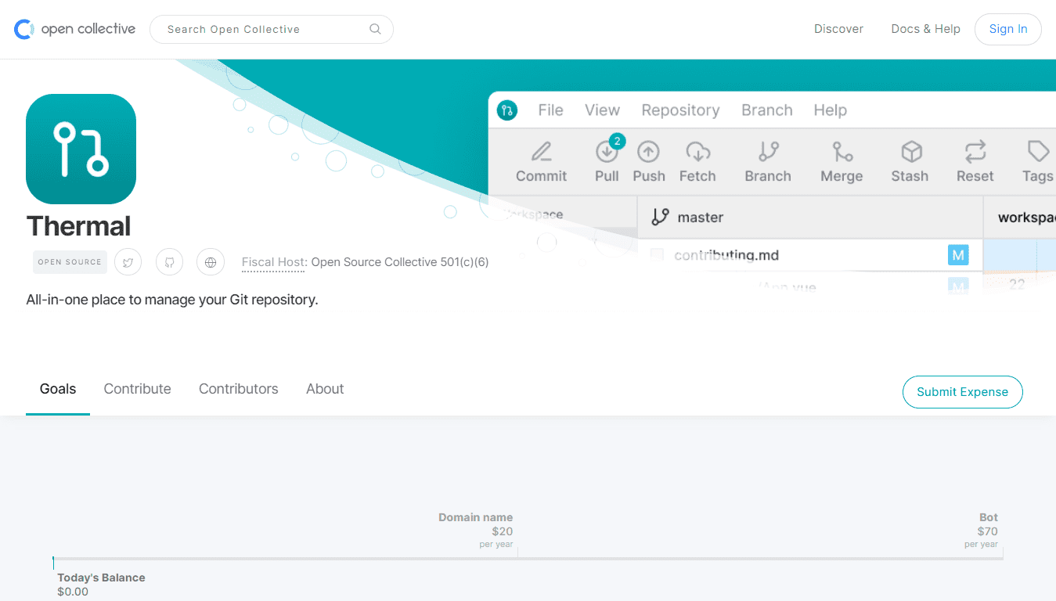
Task: Click the Tags icon in banner
Action: [x=1038, y=151]
